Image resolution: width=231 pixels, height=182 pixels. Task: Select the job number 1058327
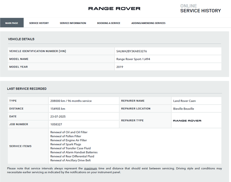click(56, 124)
